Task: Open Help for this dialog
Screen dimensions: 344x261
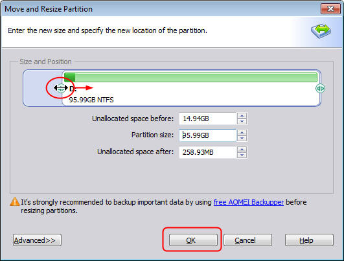Action: coord(309,240)
